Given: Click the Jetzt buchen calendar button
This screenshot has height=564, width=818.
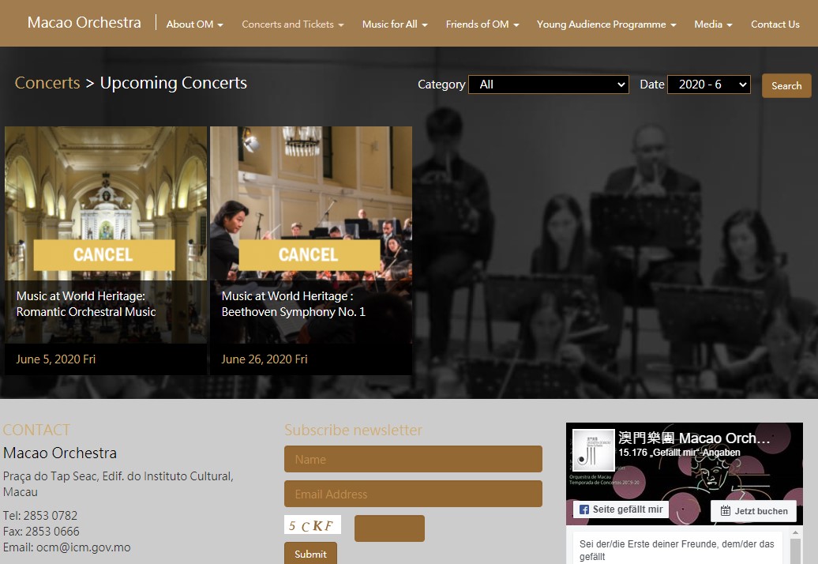Looking at the screenshot, I should coord(753,511).
